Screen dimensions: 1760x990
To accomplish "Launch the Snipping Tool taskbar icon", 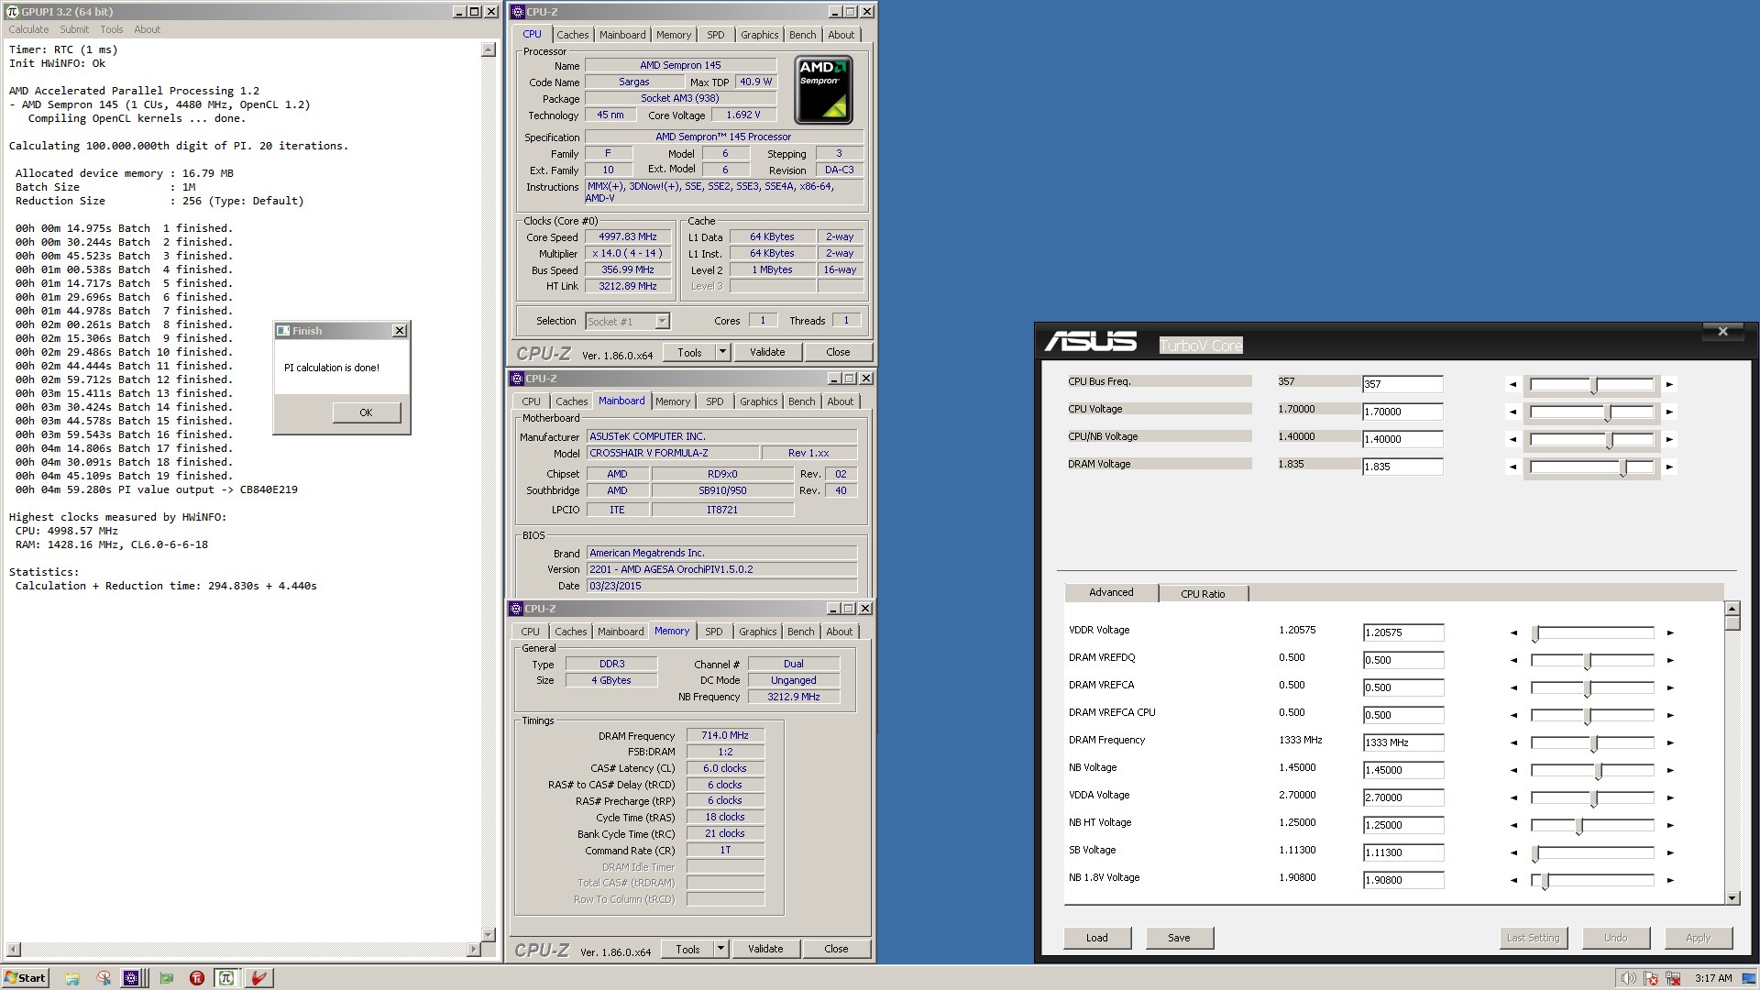I will [104, 978].
